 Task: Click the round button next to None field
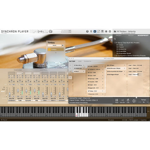(x=63, y=45)
